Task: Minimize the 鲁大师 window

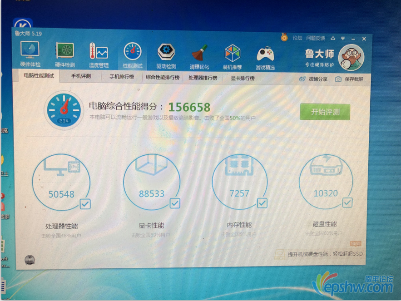Action: tap(353, 39)
